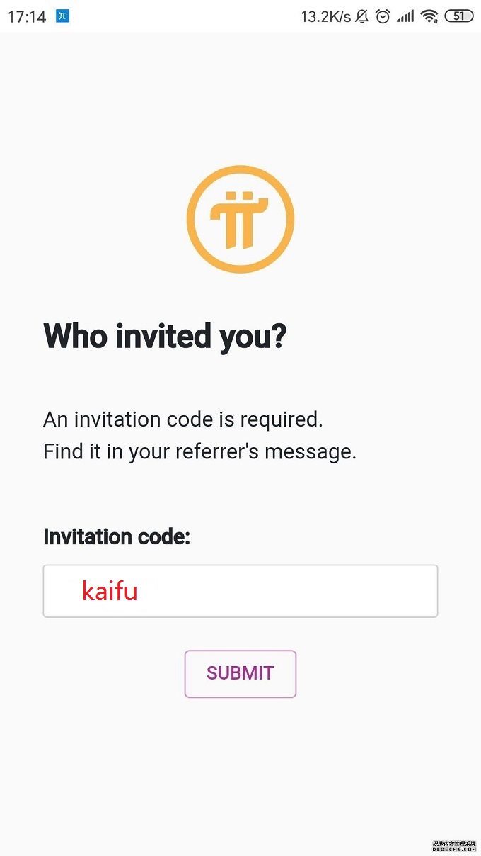
Task: Tap the "Who invited you?" heading
Action: [x=165, y=336]
